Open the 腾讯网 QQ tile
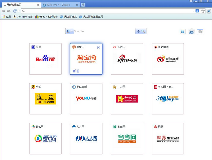Screen dimensions: 212x160 point(46,138)
